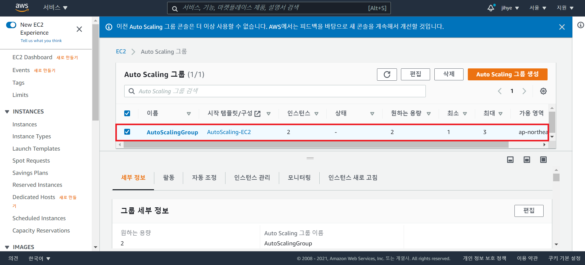Click the Auto Scaling 그룹 검색 field

(275, 91)
